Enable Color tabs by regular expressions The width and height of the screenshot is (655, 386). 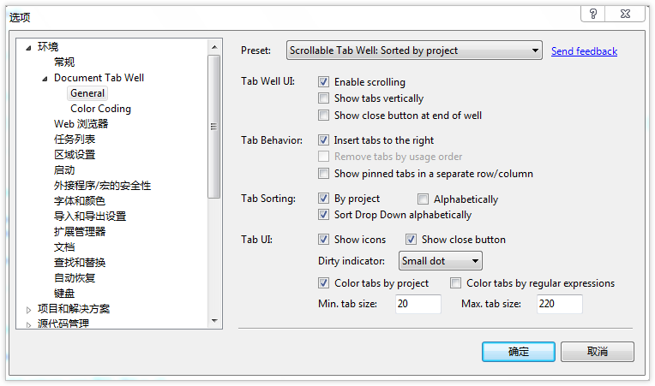pos(456,283)
